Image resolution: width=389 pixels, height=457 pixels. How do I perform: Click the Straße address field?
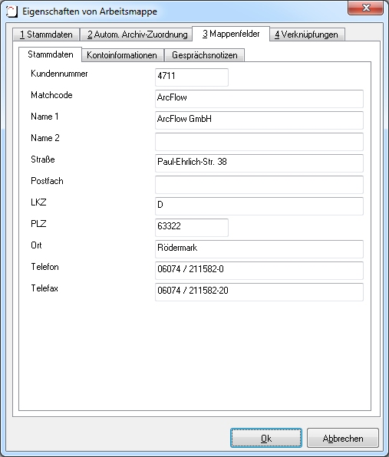259,163
